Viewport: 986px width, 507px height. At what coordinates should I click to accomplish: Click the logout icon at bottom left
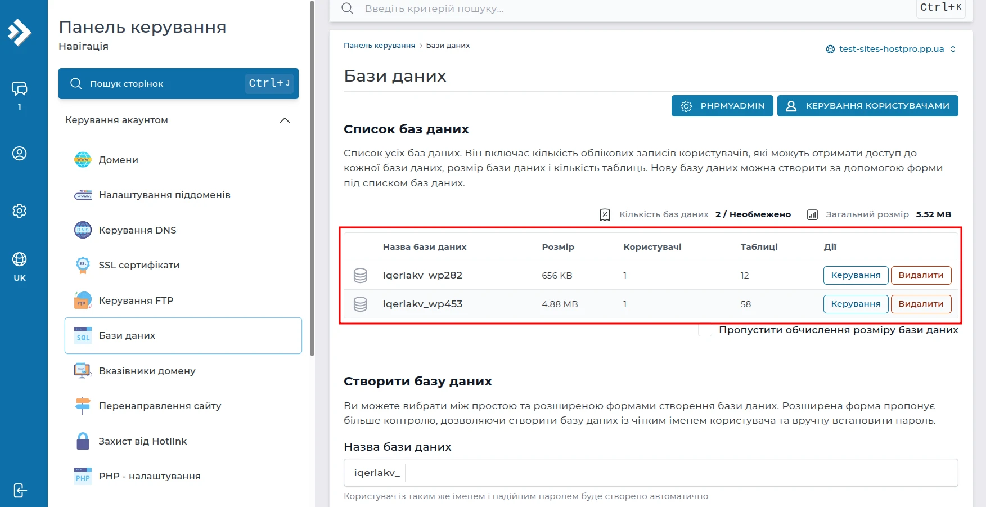click(20, 491)
